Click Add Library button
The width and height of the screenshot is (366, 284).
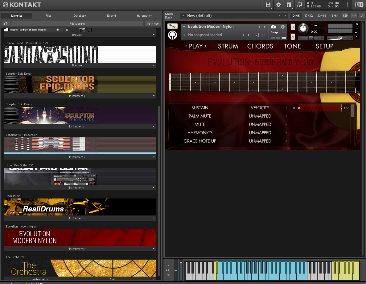[77, 23]
